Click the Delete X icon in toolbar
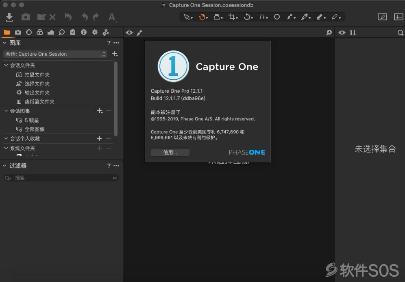Image resolution: width=405 pixels, height=282 pixels. coord(52,17)
